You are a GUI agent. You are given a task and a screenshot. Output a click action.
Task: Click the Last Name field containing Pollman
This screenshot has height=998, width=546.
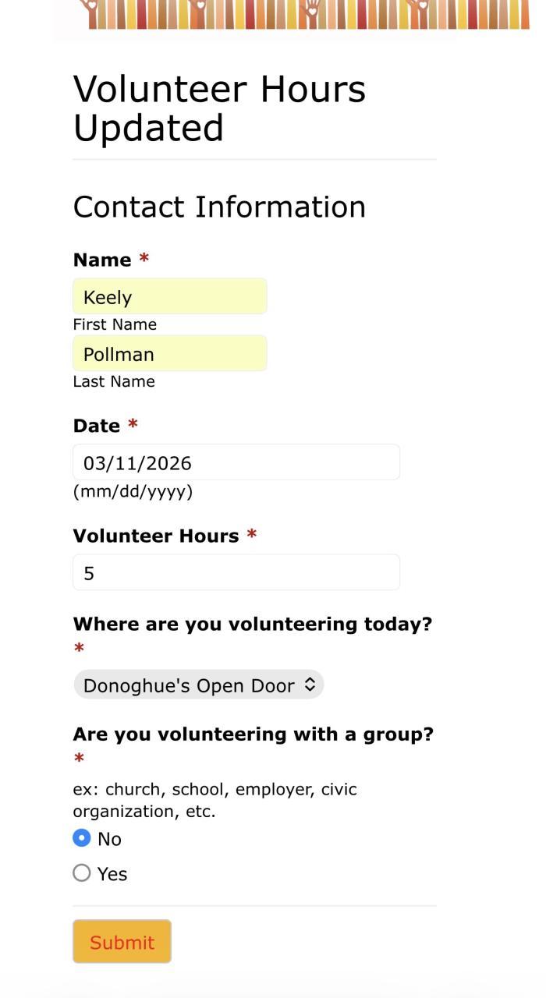pos(170,354)
